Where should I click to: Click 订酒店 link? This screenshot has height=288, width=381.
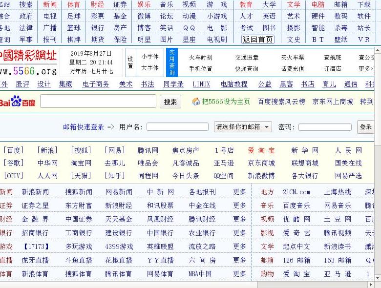click(333, 69)
